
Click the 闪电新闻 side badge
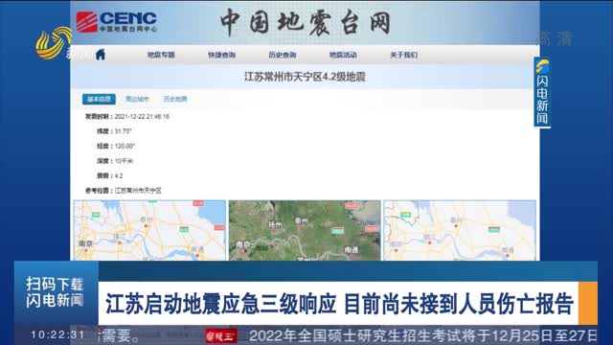click(542, 92)
